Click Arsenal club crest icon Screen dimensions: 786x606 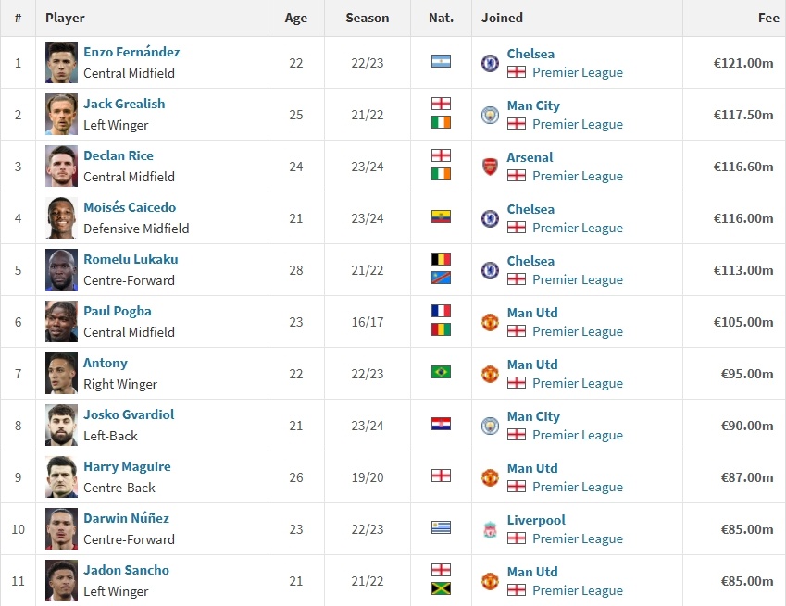click(490, 167)
